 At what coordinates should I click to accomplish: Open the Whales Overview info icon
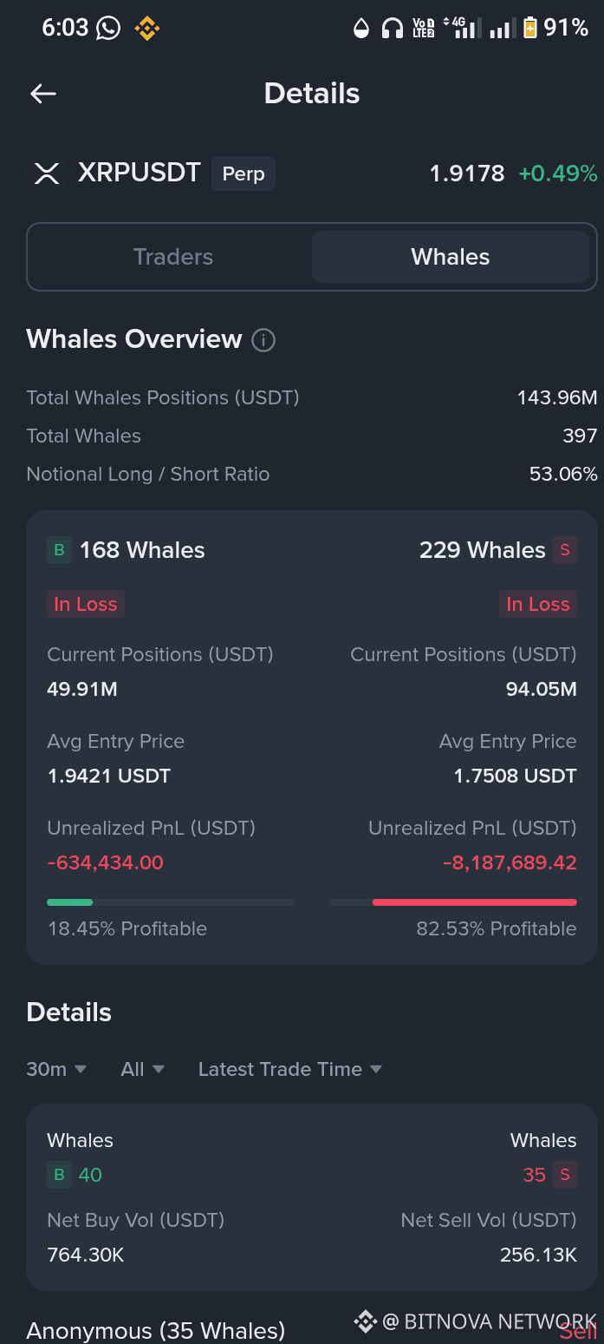(263, 340)
